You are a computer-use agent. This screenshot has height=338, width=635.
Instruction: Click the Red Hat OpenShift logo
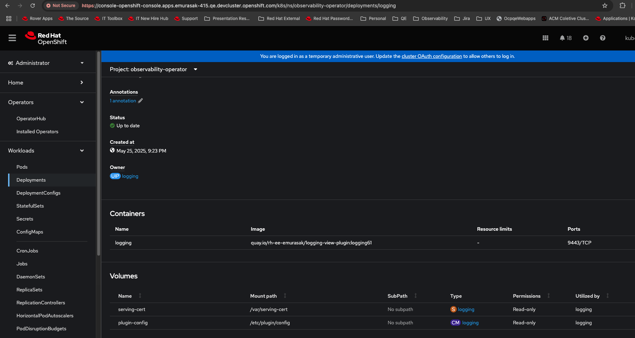click(46, 38)
